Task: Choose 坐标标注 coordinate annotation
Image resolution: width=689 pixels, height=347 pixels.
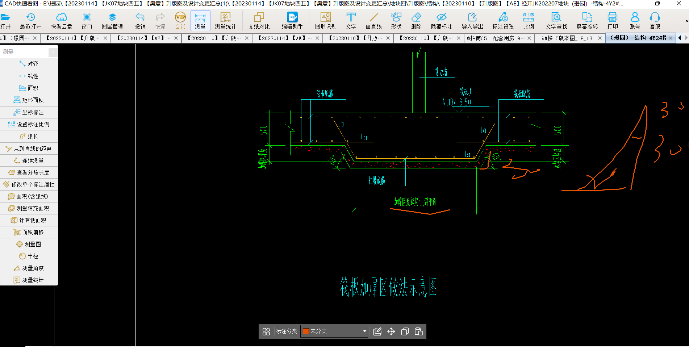Action: click(29, 112)
